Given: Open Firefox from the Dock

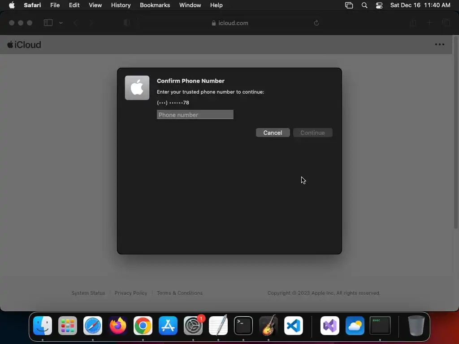Looking at the screenshot, I should [118, 326].
